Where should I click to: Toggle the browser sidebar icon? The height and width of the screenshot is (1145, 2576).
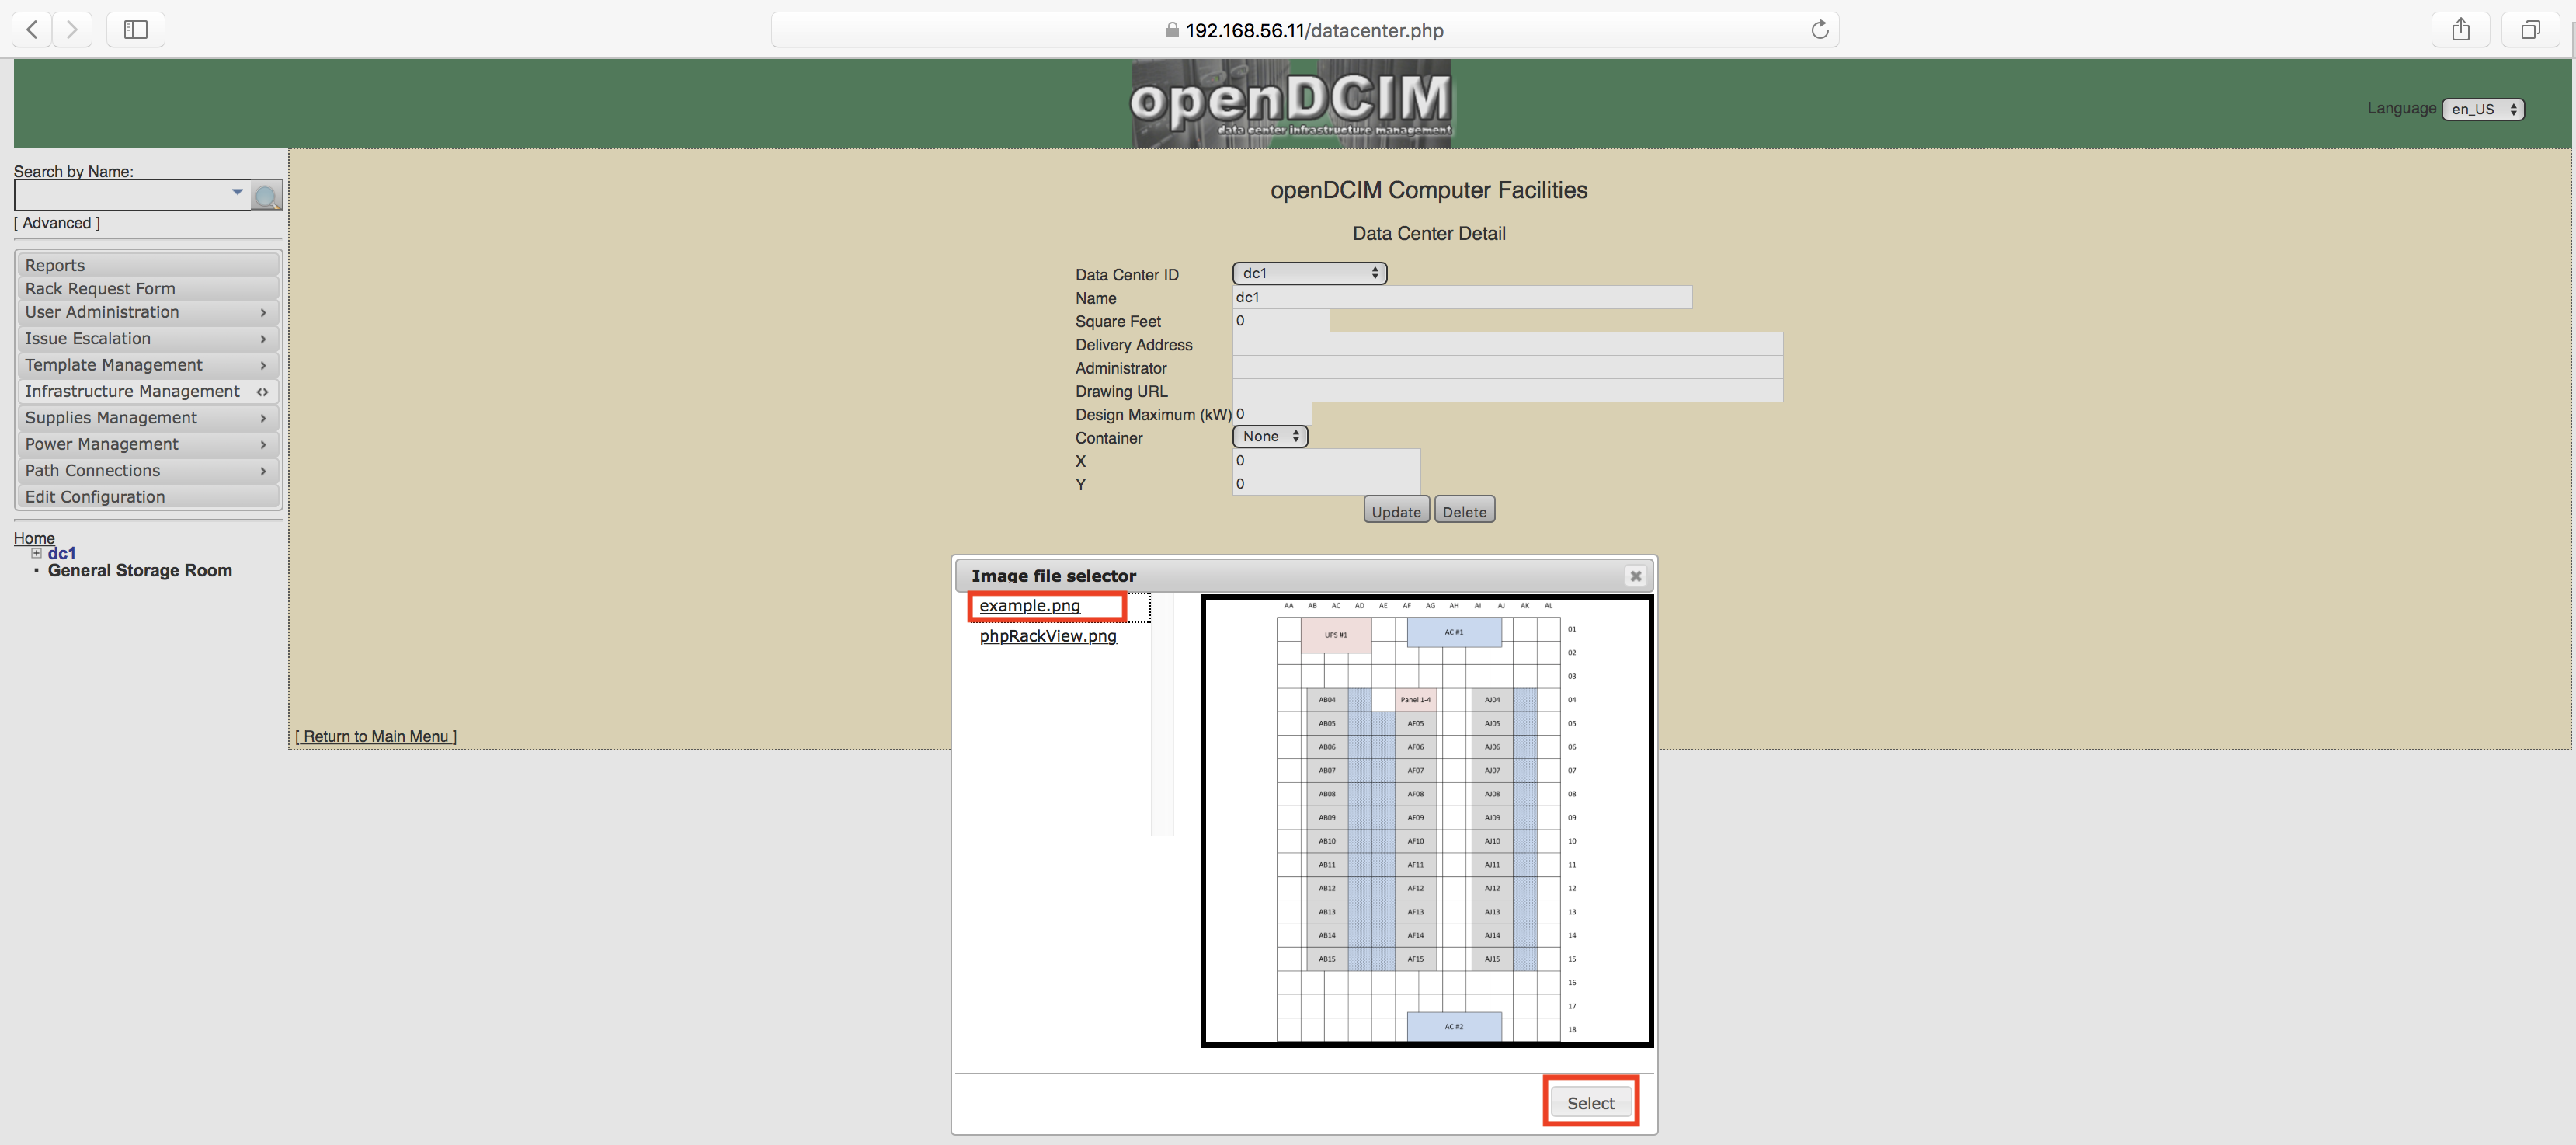click(136, 30)
